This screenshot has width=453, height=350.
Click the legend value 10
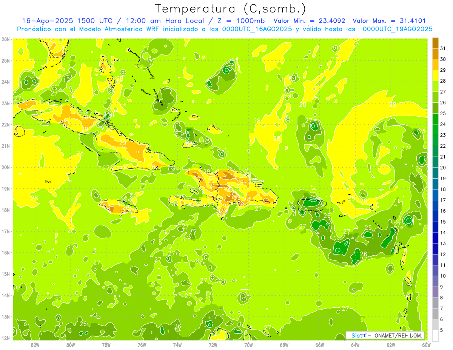click(443, 276)
